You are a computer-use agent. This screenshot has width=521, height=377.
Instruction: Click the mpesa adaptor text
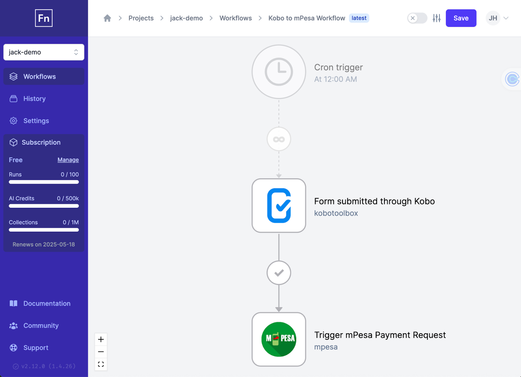click(326, 347)
